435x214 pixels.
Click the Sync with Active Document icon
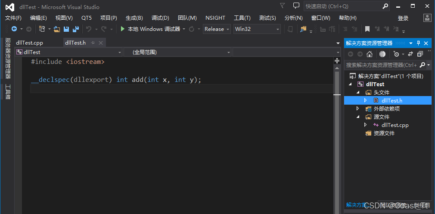(410, 54)
